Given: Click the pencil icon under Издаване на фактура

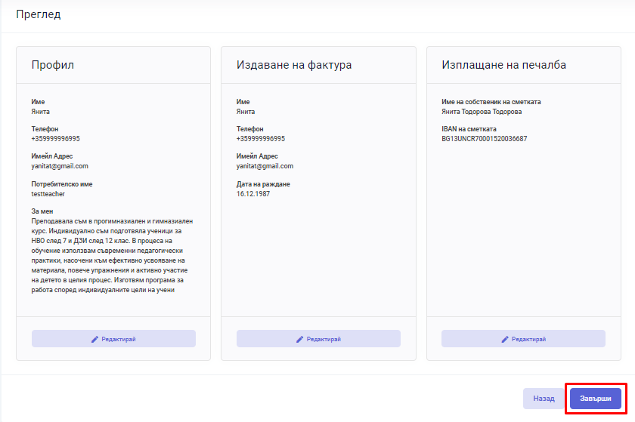Looking at the screenshot, I should (x=299, y=339).
